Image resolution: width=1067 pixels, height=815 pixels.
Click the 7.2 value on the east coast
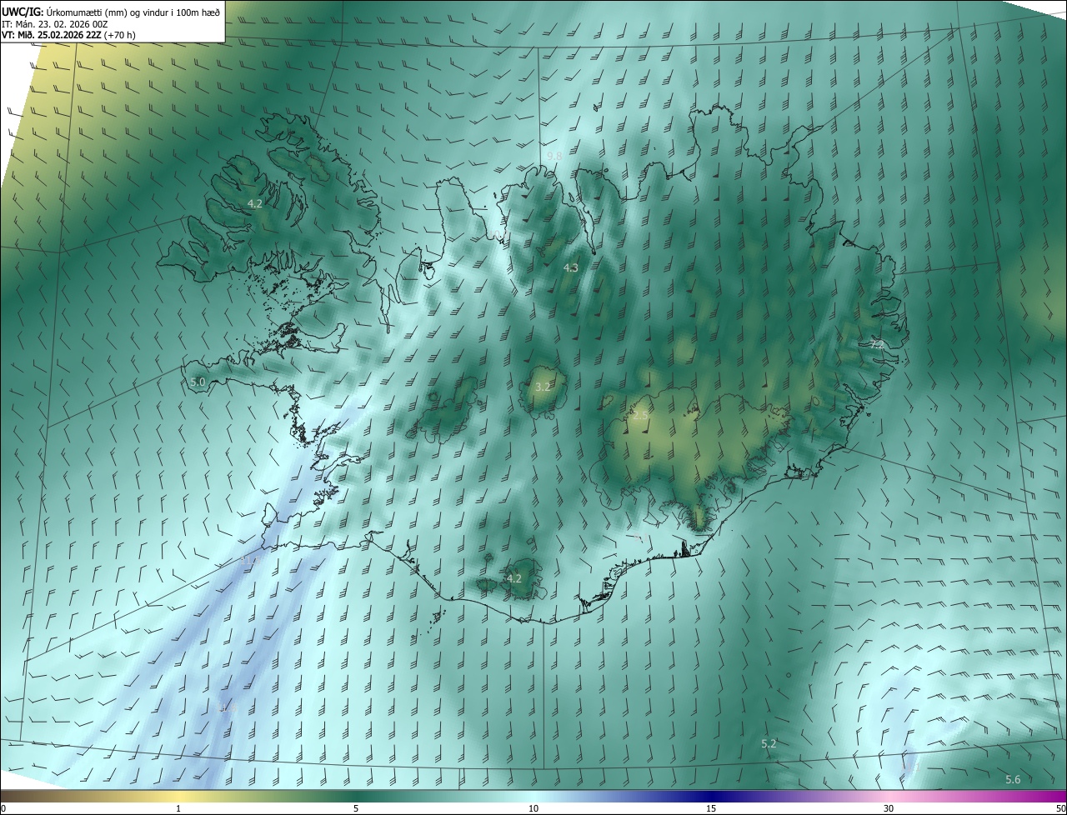pyautogui.click(x=876, y=343)
